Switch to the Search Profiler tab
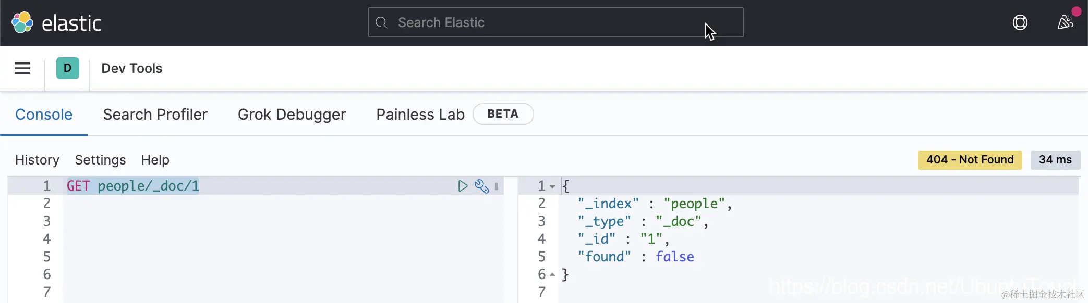 [155, 115]
